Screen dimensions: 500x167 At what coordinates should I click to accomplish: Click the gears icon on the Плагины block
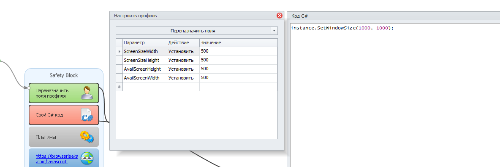(87, 137)
